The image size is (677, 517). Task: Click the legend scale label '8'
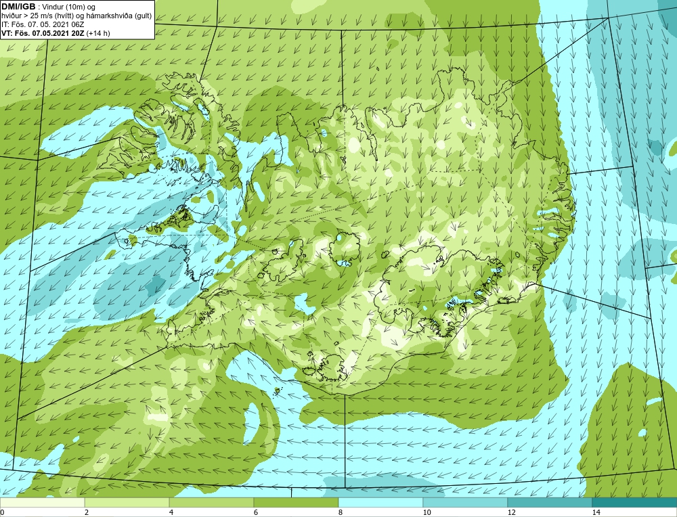[x=341, y=512]
